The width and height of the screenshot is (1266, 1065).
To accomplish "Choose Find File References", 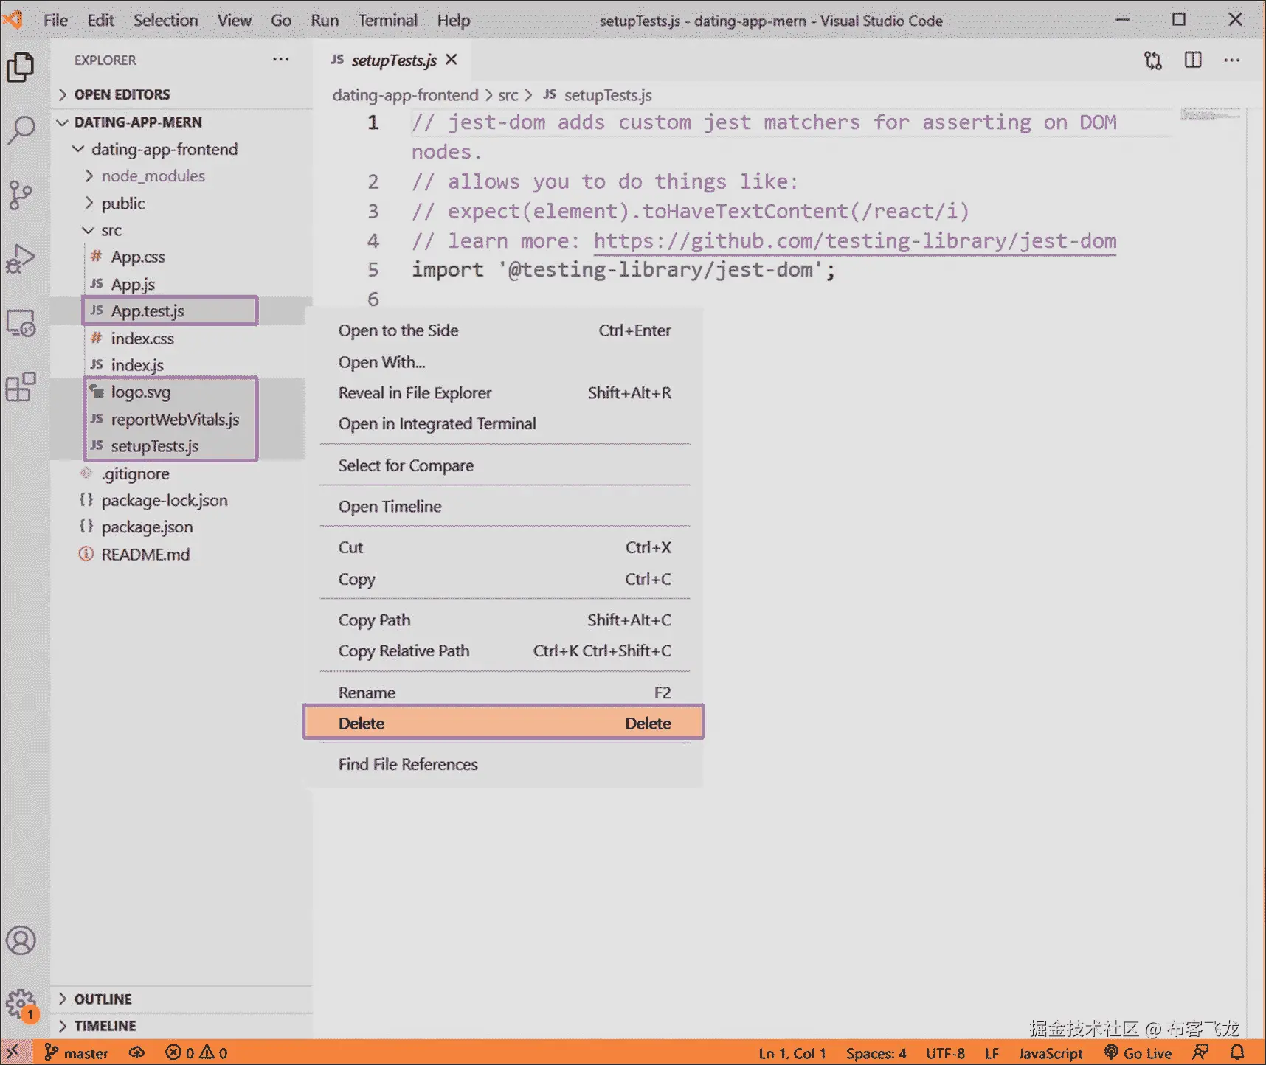I will [x=504, y=764].
